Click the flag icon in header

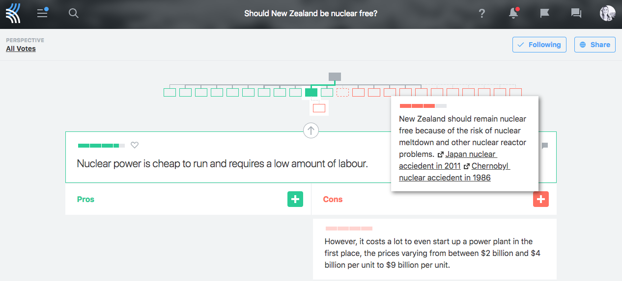click(x=544, y=14)
